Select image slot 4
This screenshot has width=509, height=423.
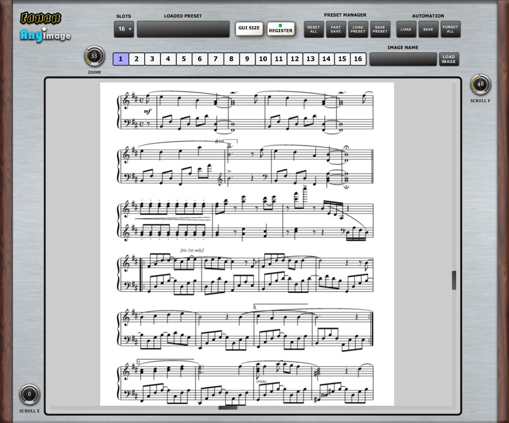pyautogui.click(x=168, y=59)
